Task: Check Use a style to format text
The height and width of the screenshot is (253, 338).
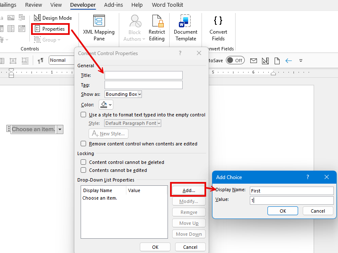Action: [83, 115]
